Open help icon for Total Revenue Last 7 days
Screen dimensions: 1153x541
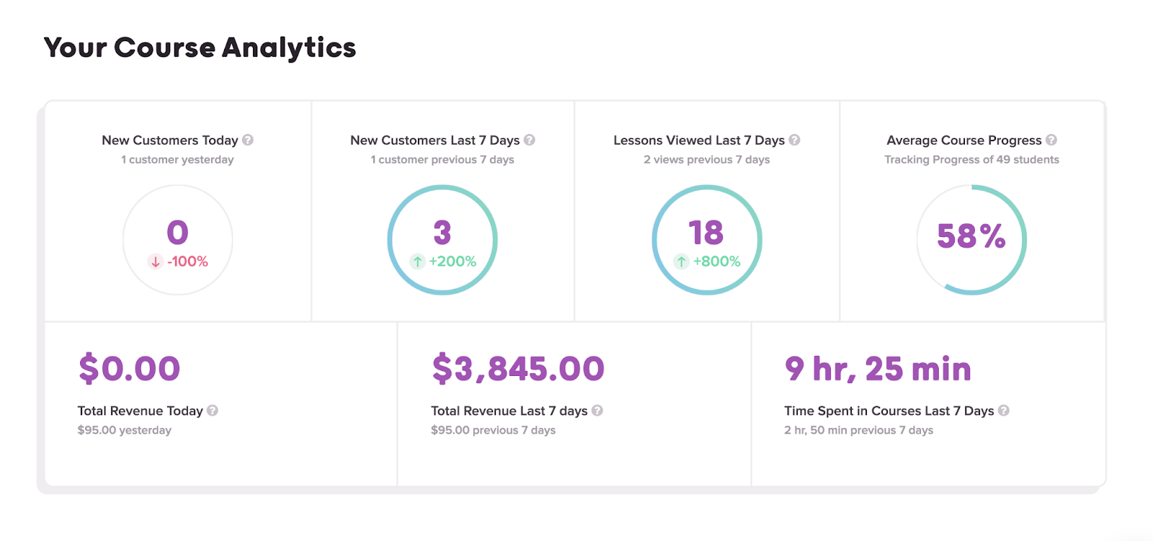597,411
